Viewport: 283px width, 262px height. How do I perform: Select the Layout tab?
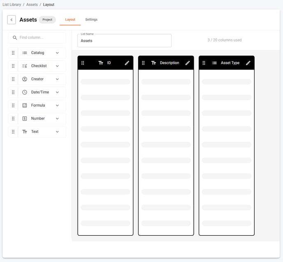click(70, 19)
